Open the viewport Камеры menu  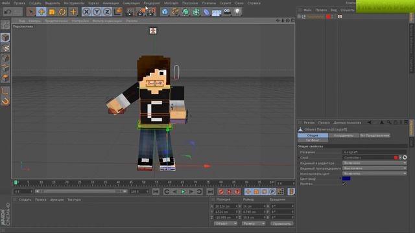point(34,21)
